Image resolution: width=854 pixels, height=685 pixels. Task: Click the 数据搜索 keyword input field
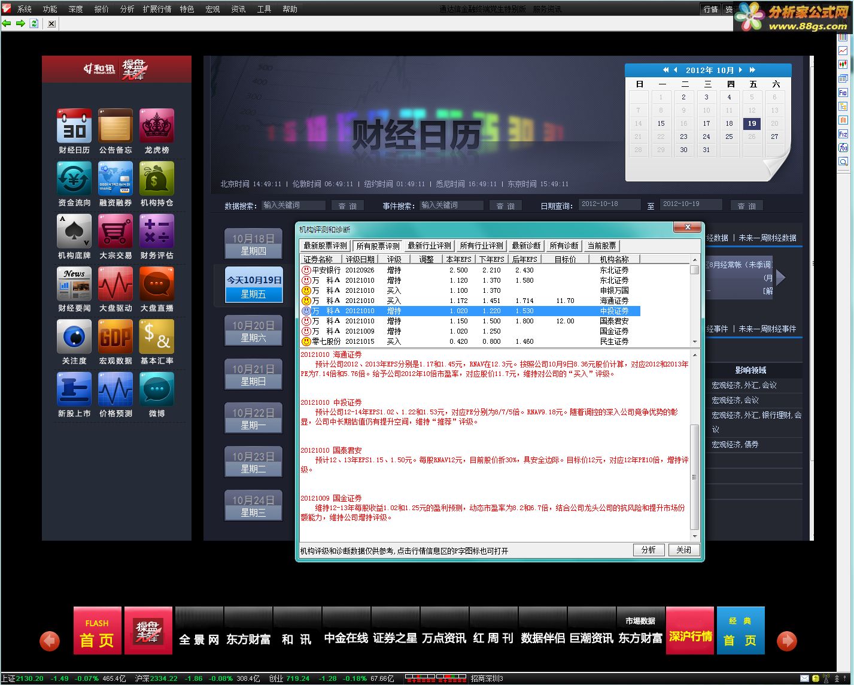coord(294,205)
